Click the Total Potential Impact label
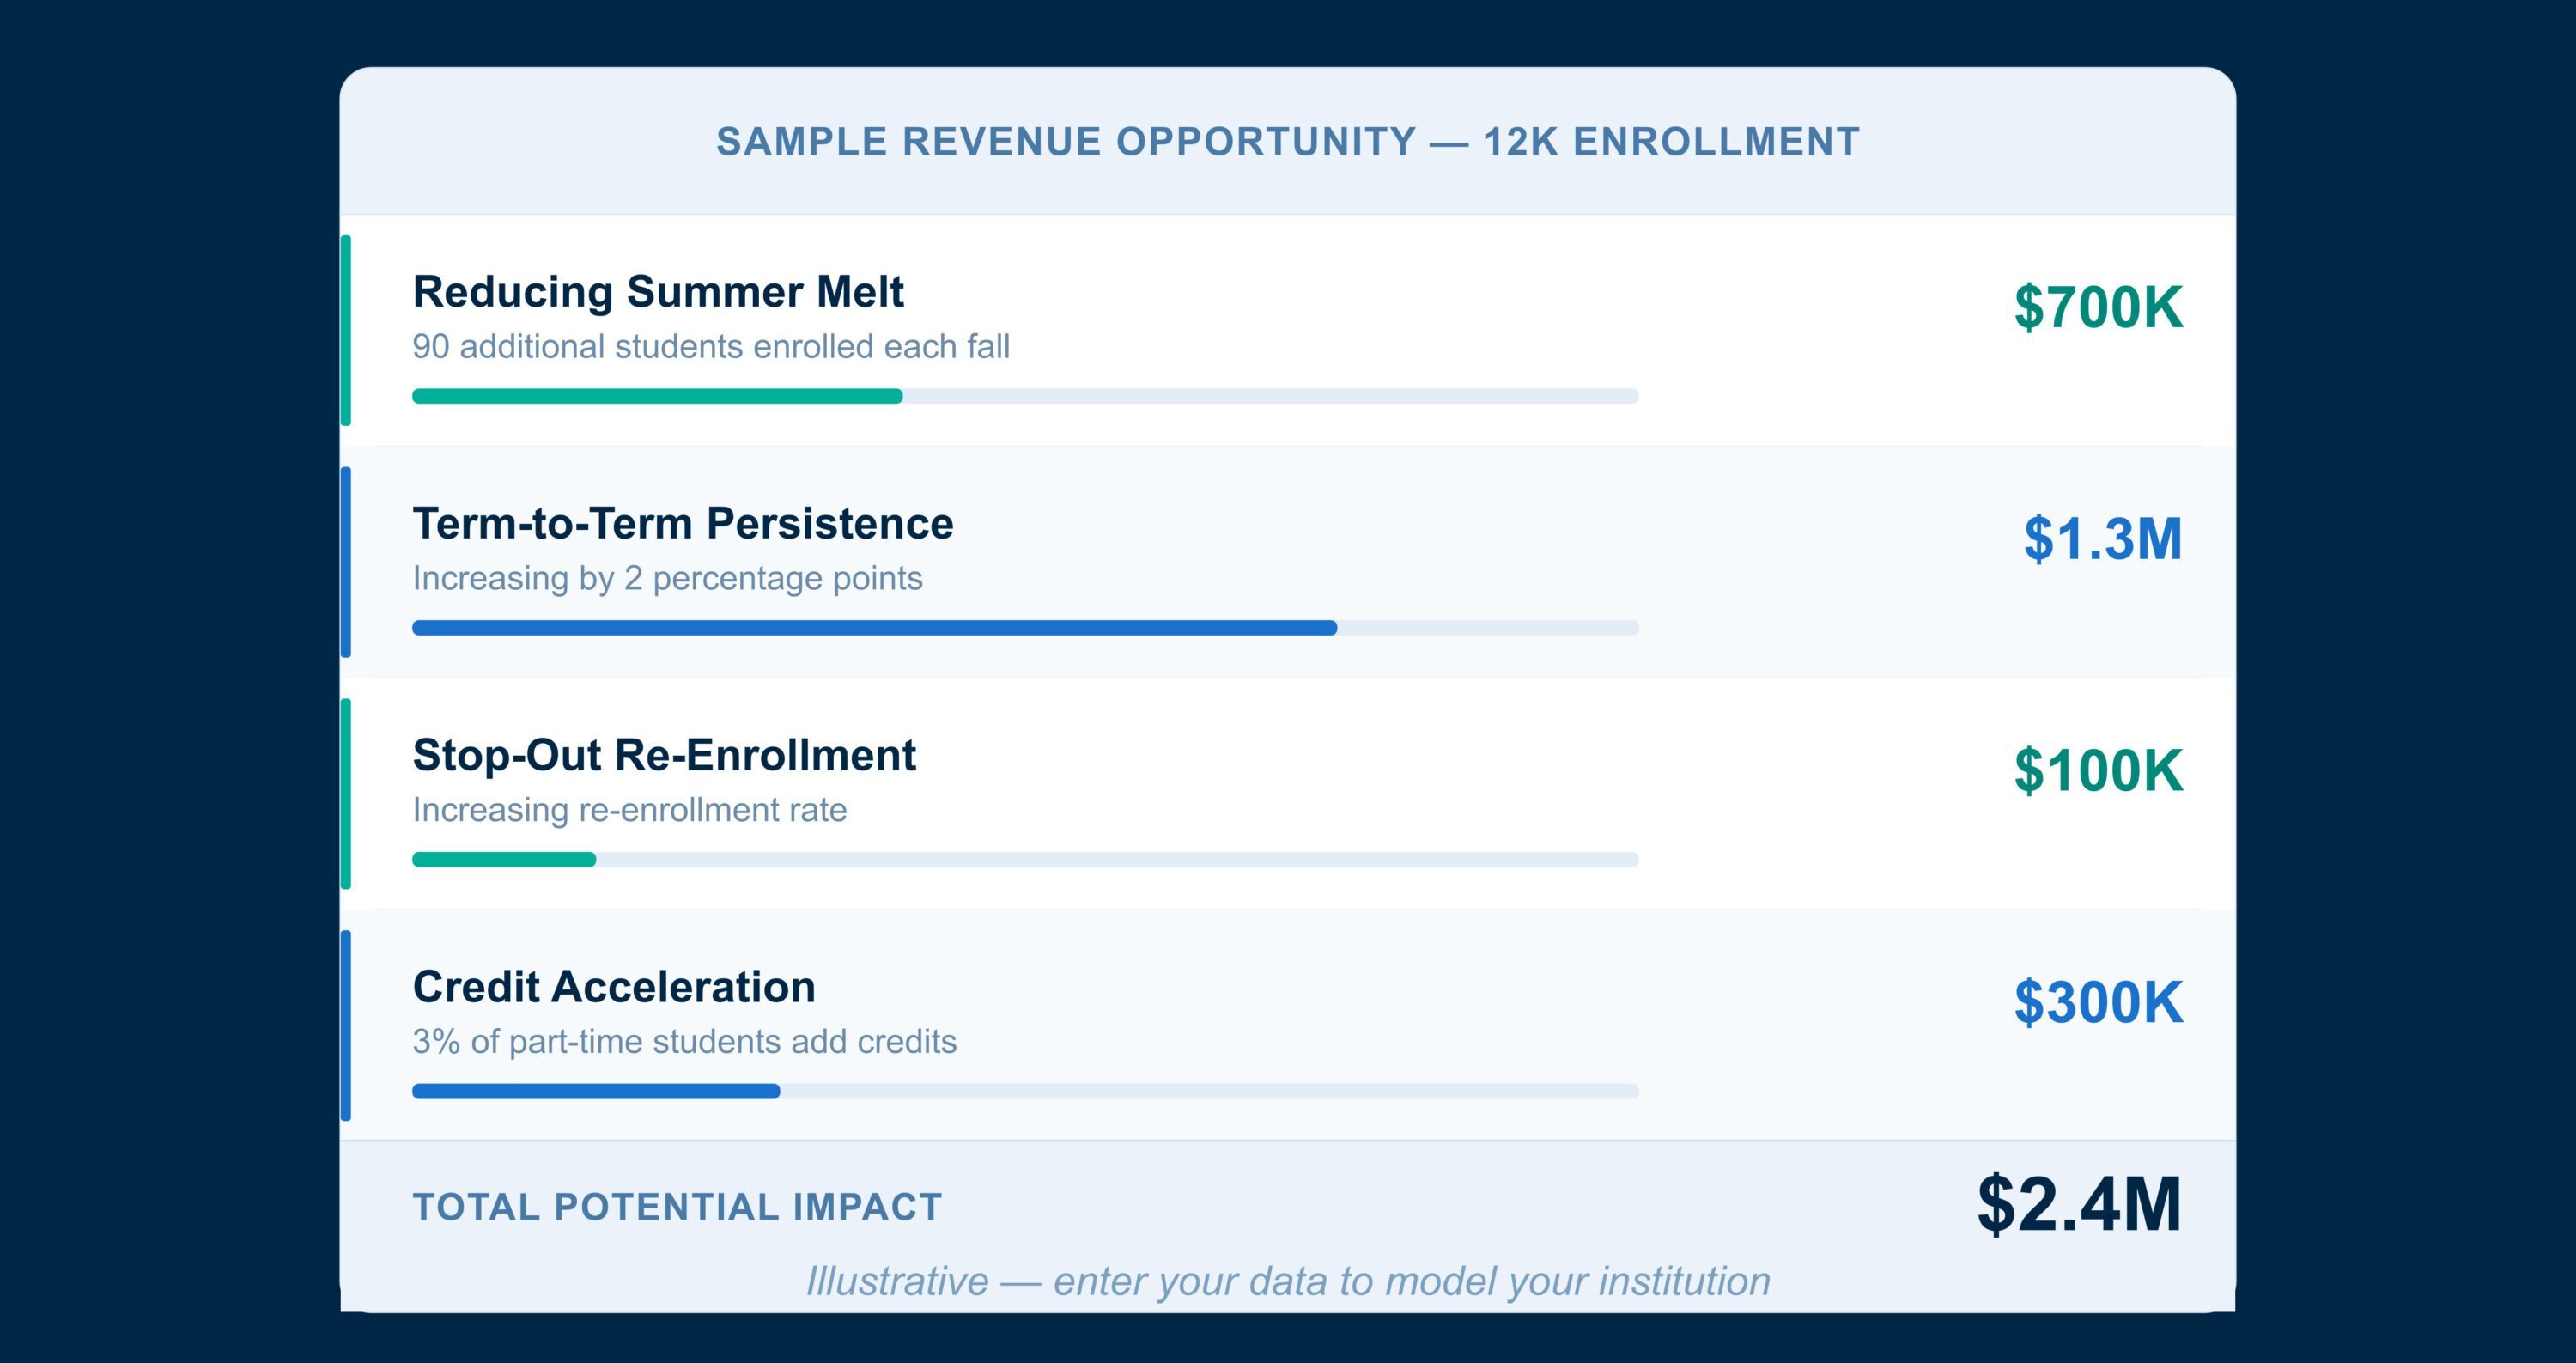 [x=677, y=1207]
